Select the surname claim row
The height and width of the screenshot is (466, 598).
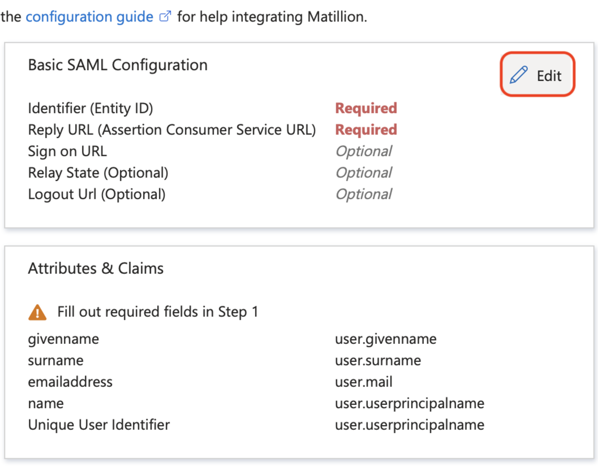point(55,360)
